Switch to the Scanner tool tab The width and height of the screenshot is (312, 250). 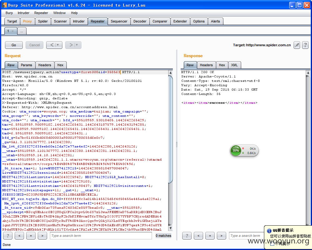point(60,21)
